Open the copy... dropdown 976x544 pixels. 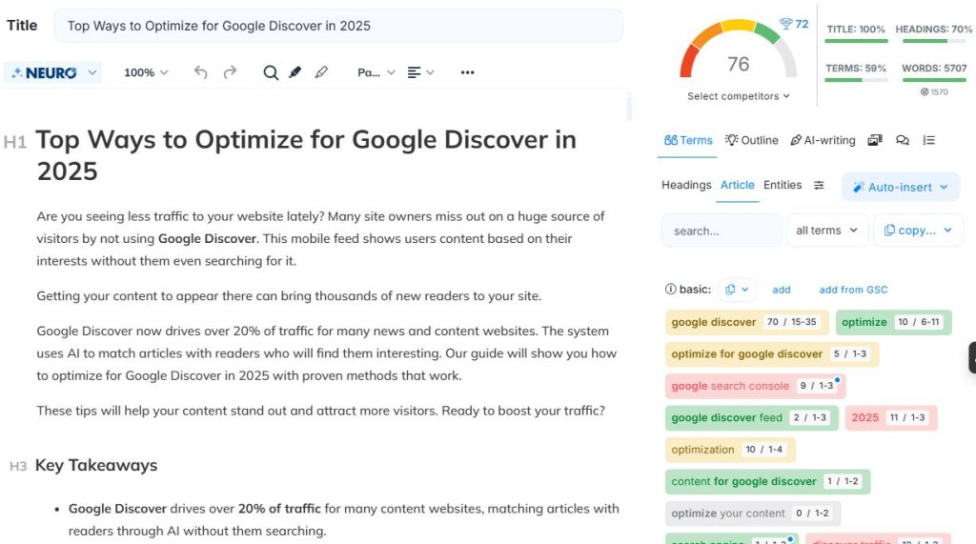click(x=918, y=231)
